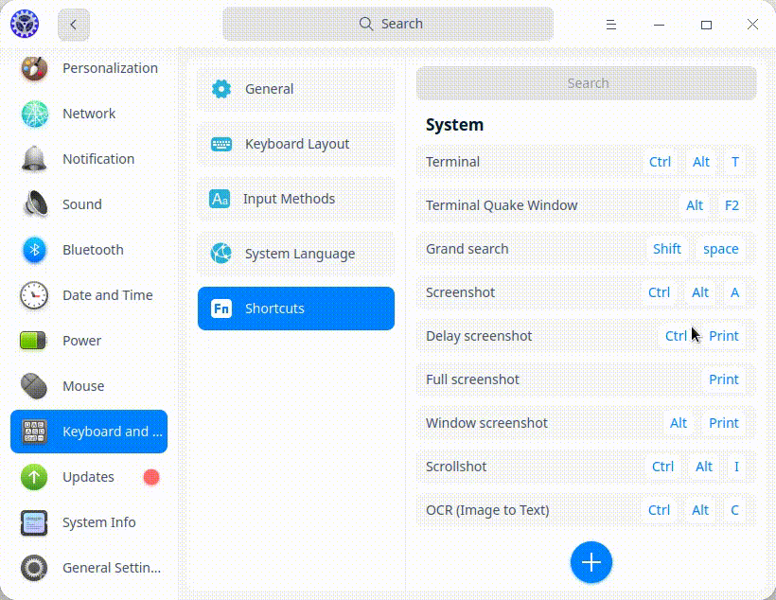Check Updates via the arrow icon
Screen dimensions: 776x600
[34, 477]
